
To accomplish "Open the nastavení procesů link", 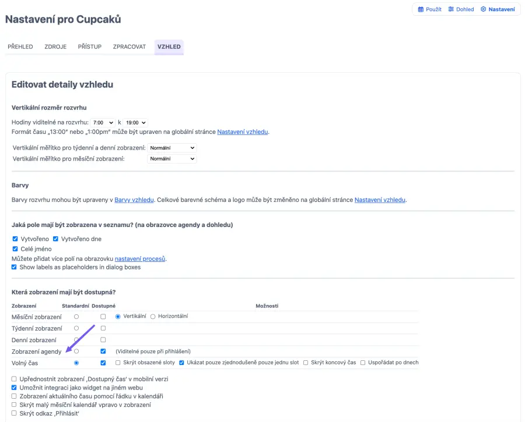I will point(140,258).
